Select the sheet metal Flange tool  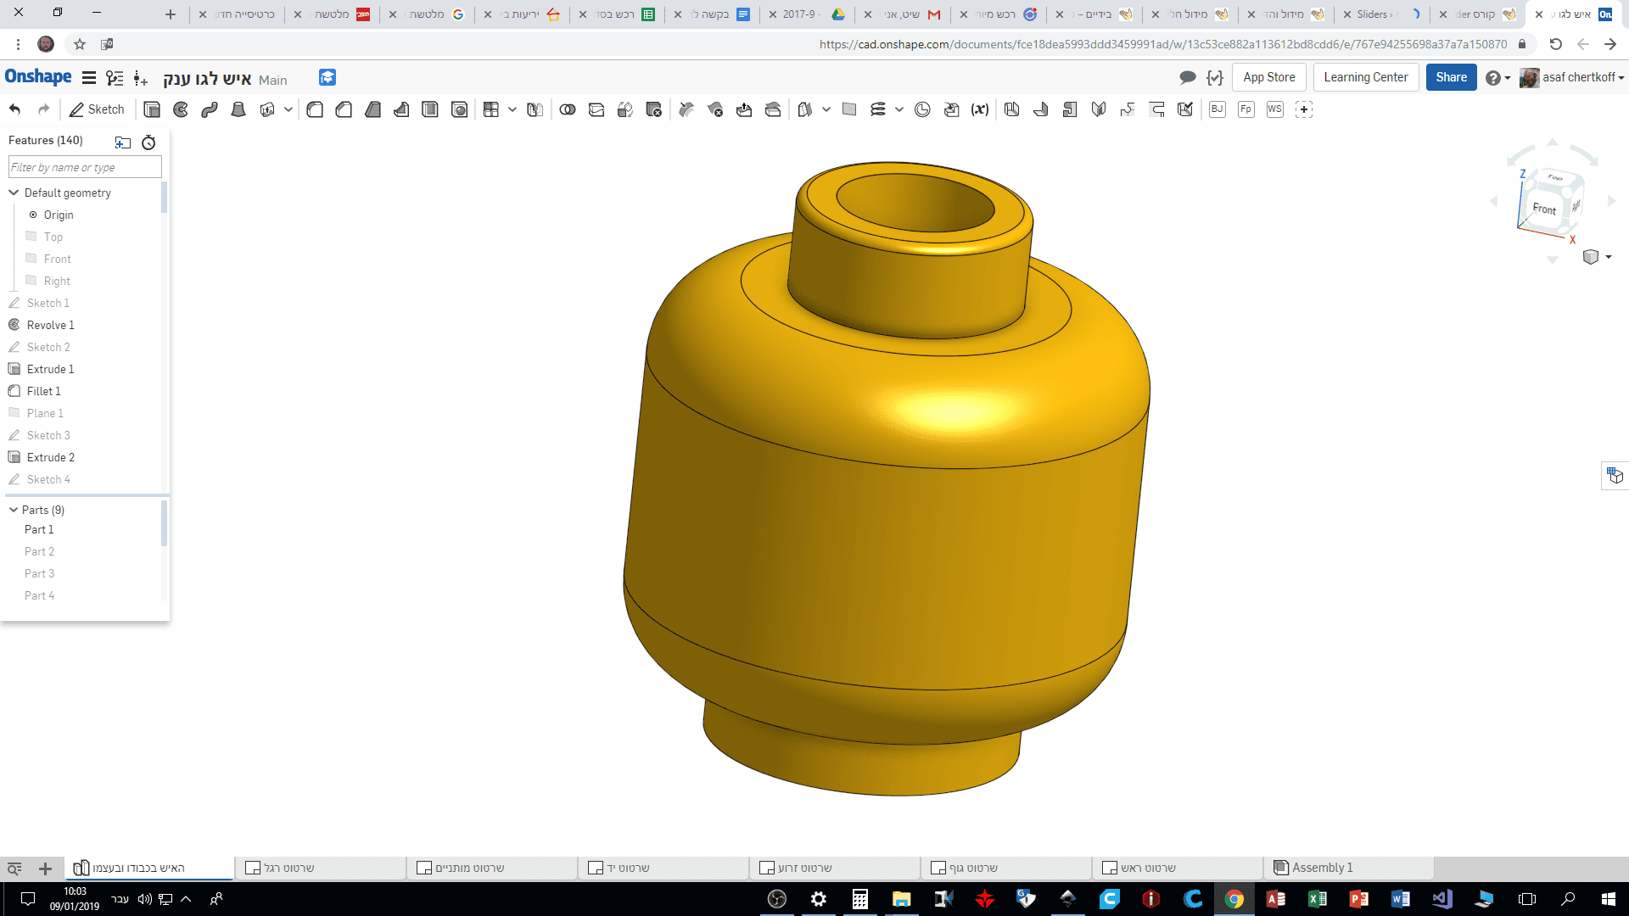(x=1041, y=109)
